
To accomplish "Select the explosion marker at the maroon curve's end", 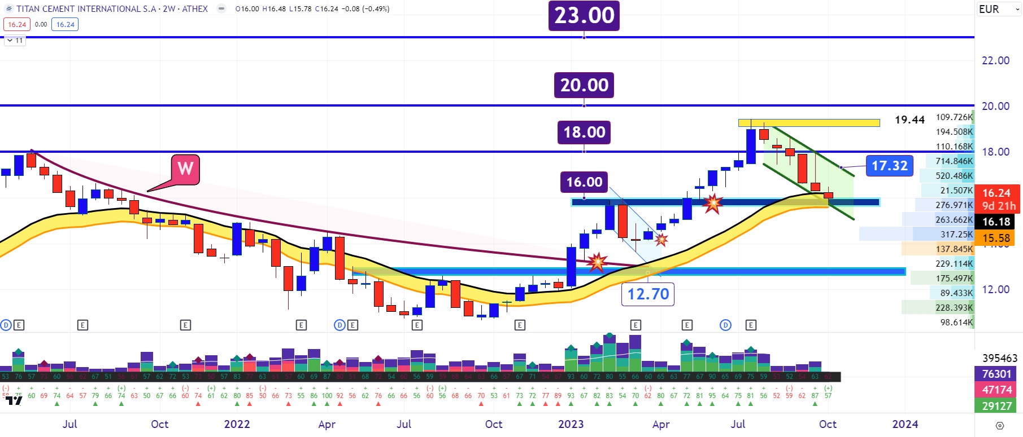I will 597,262.
